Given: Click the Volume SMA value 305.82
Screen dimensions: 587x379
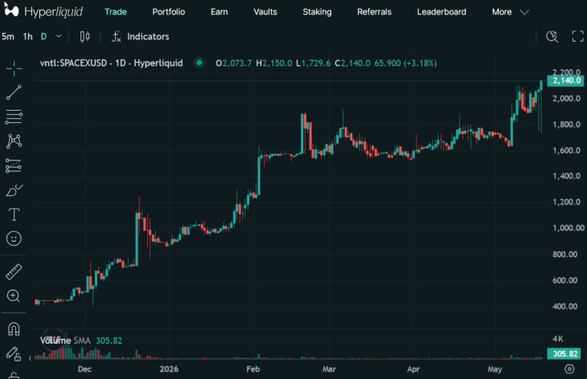Looking at the screenshot, I should [109, 340].
